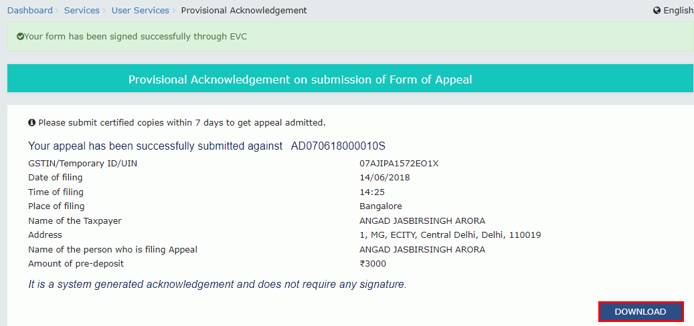694x326 pixels.
Task: Click the EVC signed success message
Action: pyautogui.click(x=132, y=37)
